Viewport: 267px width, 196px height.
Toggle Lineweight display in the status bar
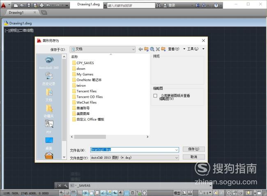120,193
